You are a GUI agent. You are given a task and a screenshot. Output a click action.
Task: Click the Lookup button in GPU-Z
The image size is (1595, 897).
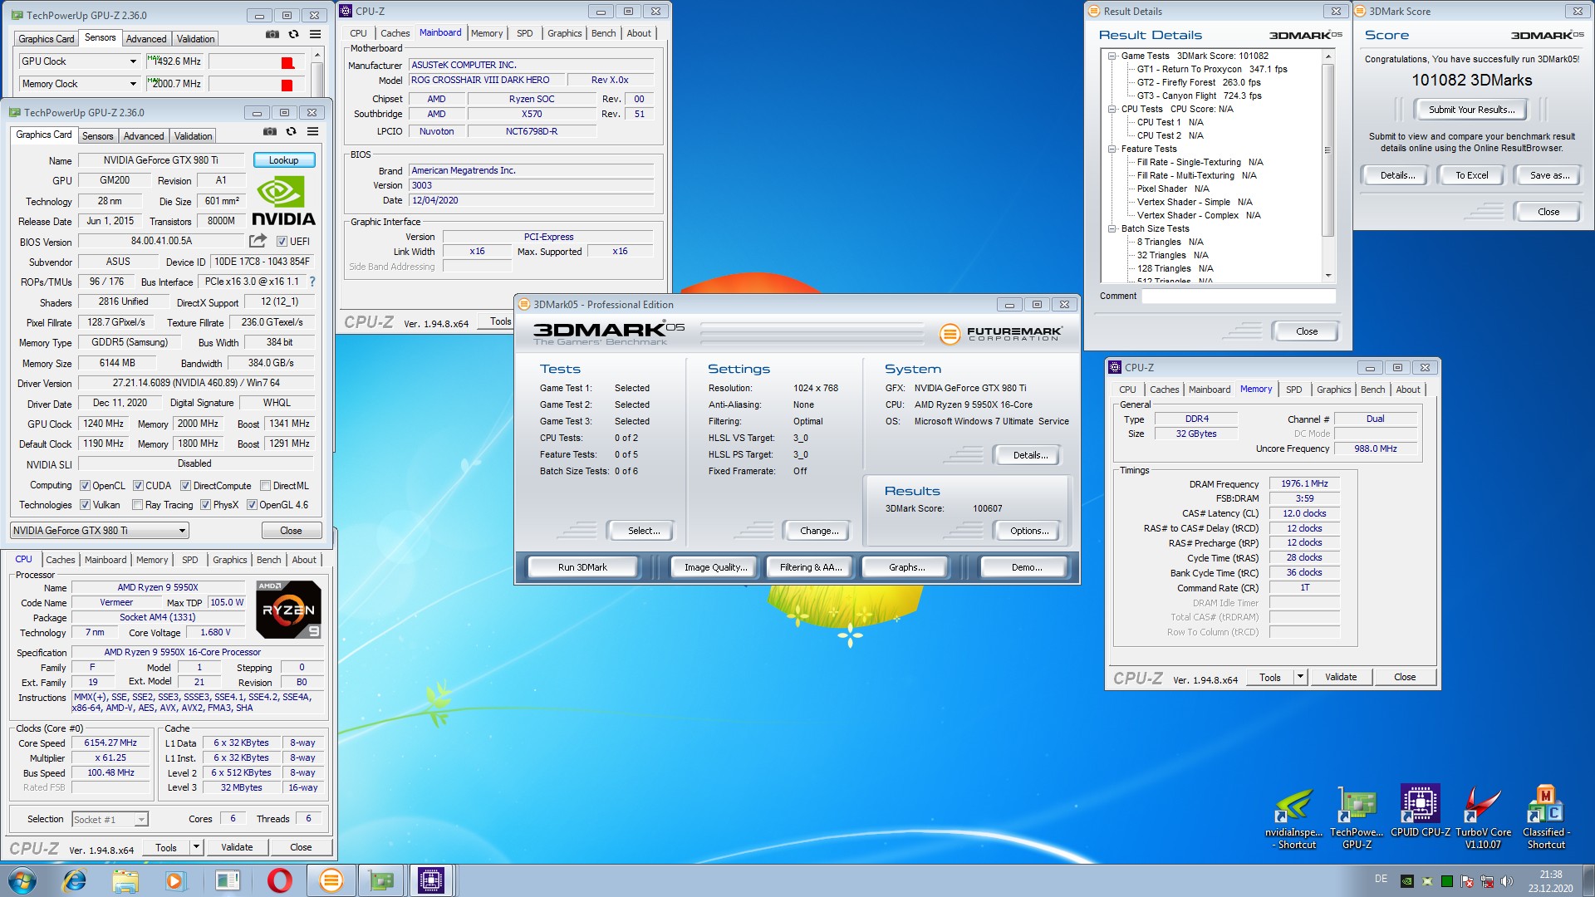[x=283, y=160]
